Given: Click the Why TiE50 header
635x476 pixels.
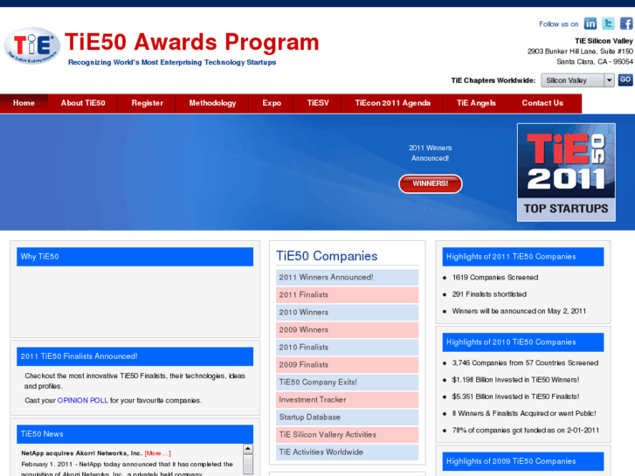Looking at the screenshot, I should (135, 257).
